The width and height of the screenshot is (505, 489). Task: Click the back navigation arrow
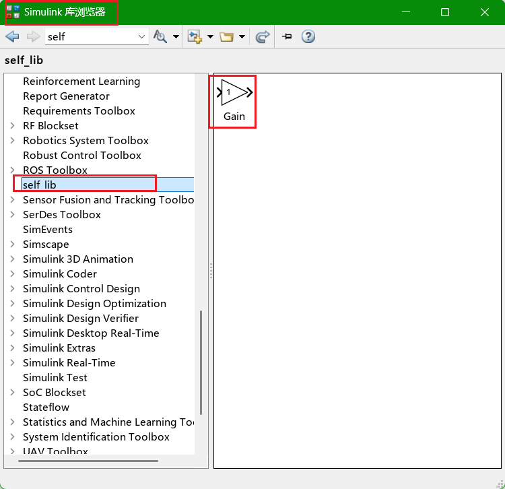pos(12,36)
